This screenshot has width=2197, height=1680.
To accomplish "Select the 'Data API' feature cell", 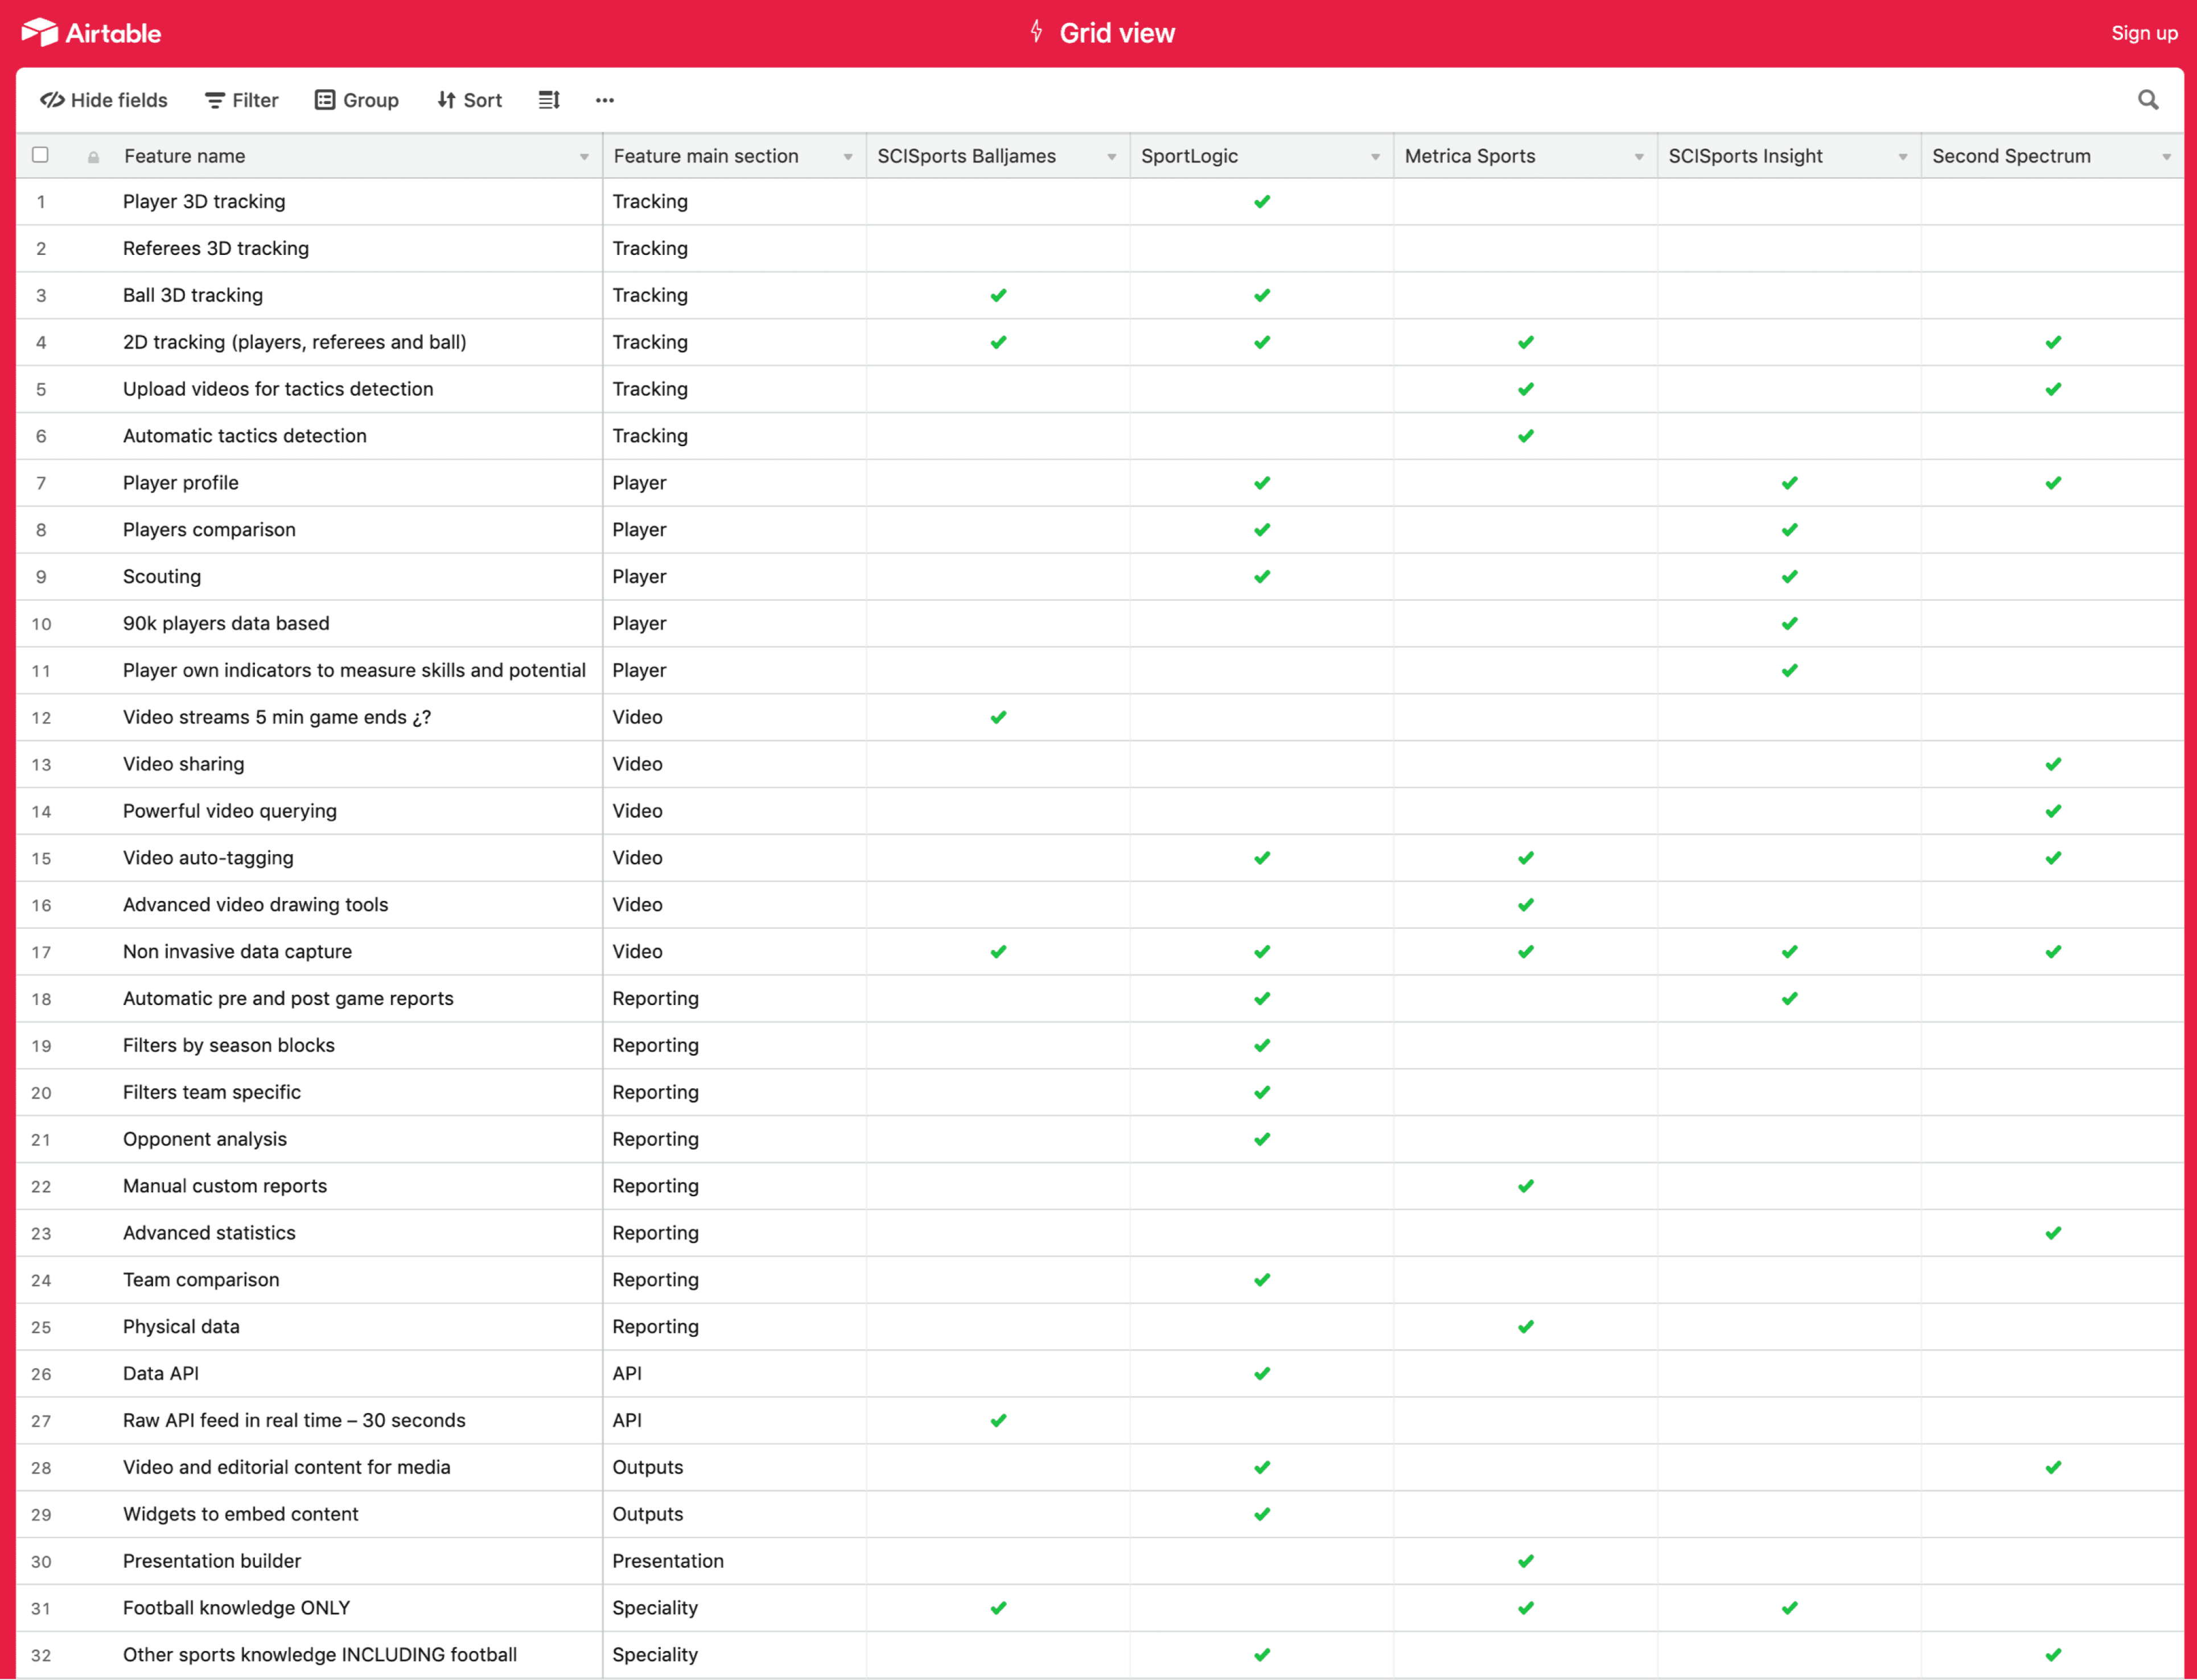I will pos(359,1374).
